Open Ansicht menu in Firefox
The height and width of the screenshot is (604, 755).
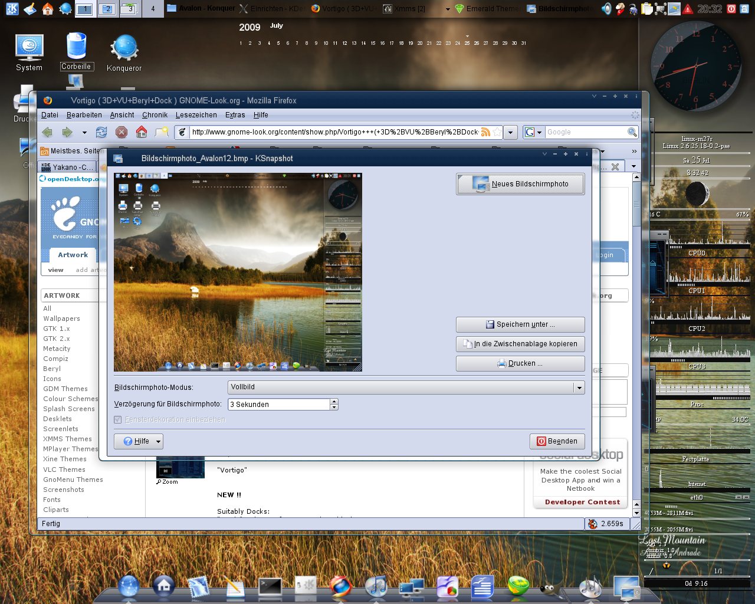click(122, 115)
